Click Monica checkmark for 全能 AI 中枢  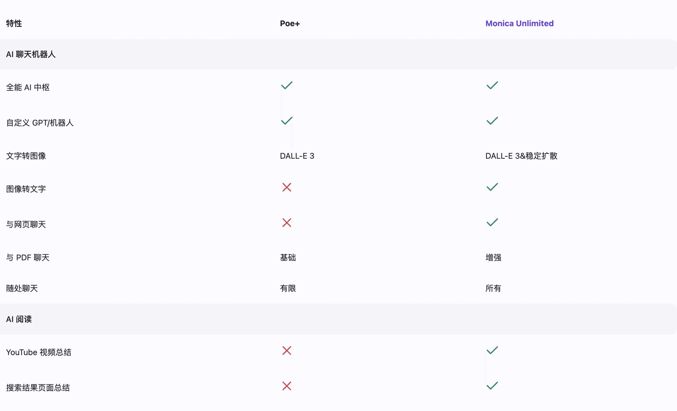pos(492,85)
